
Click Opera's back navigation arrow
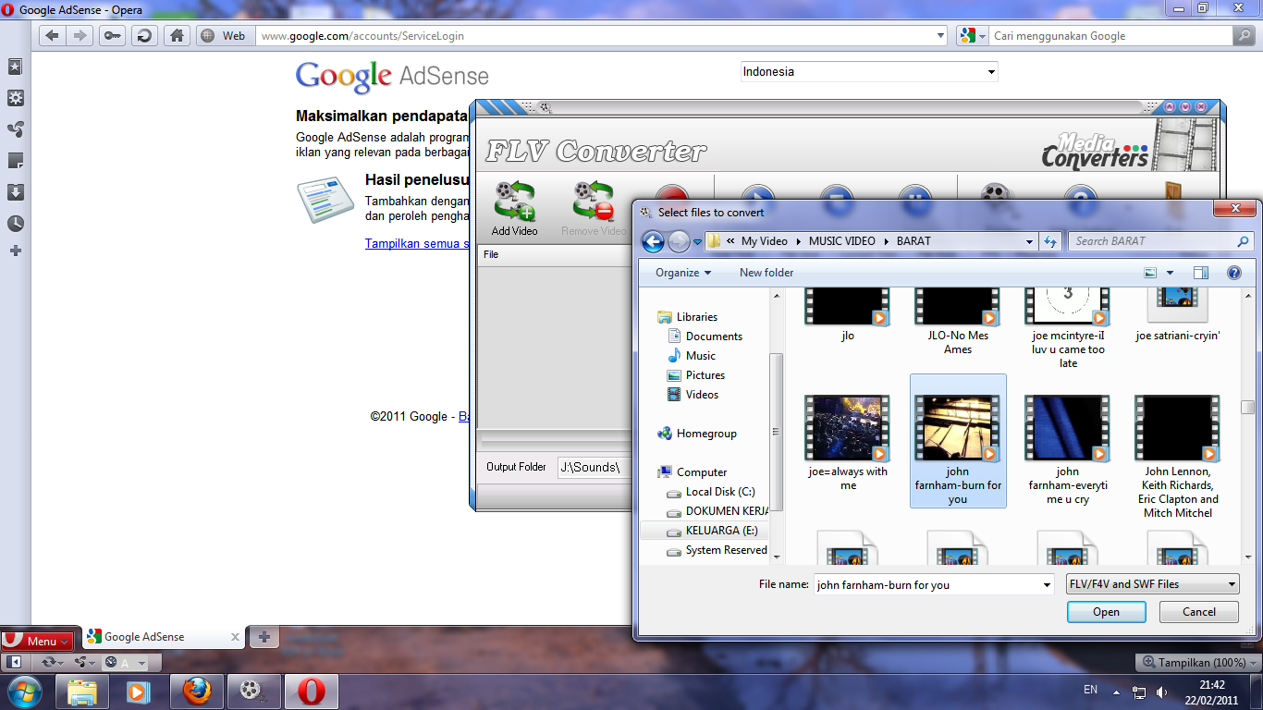pos(52,36)
